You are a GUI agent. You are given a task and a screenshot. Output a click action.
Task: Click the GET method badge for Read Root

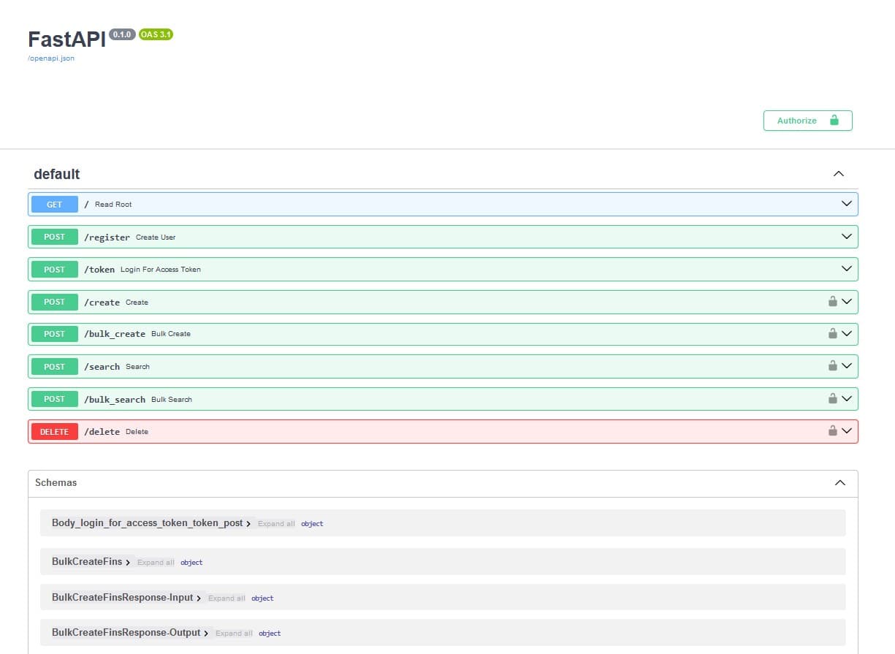55,205
